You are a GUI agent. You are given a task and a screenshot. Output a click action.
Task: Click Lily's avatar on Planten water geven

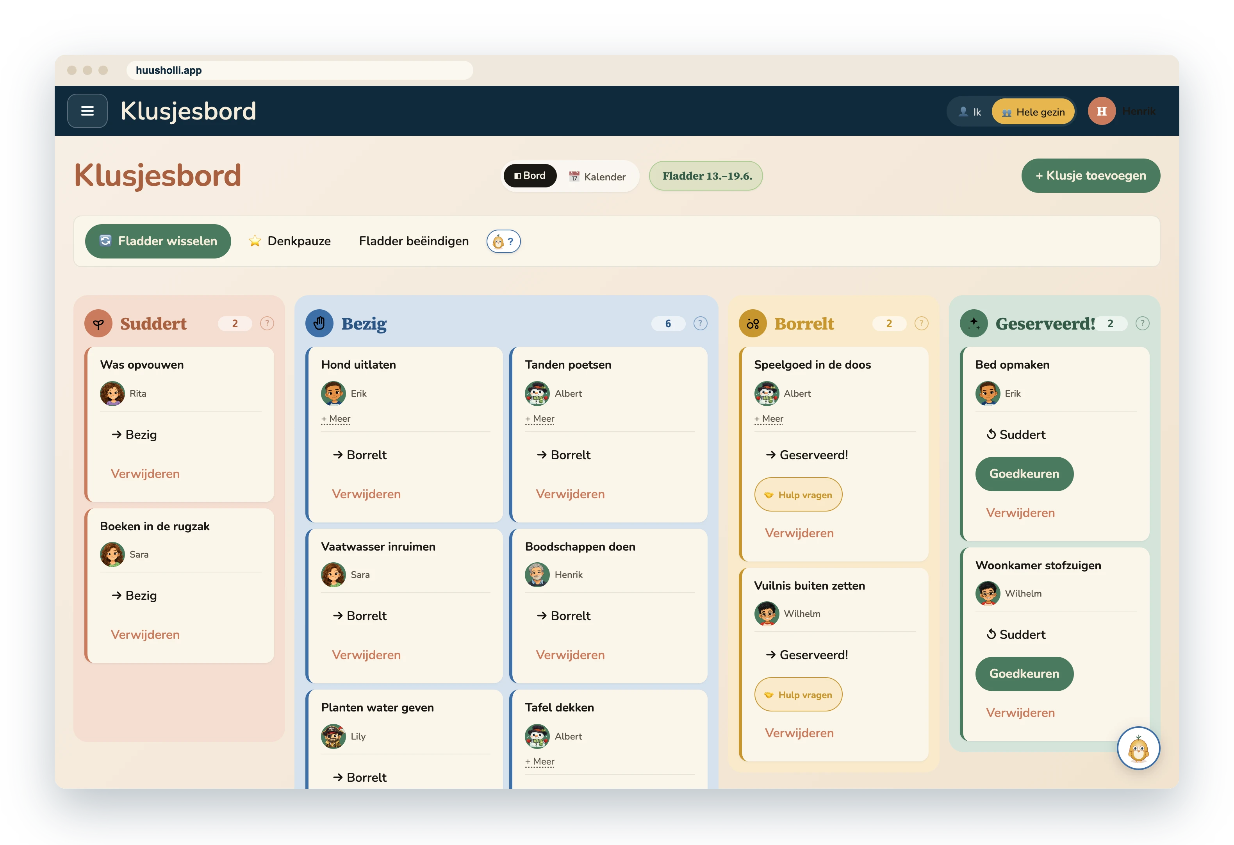333,736
